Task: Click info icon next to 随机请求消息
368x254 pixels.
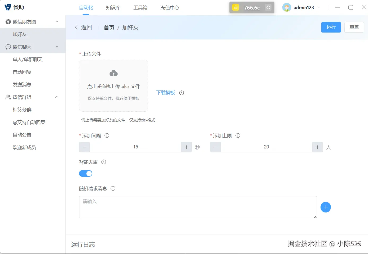Action: click(x=113, y=188)
